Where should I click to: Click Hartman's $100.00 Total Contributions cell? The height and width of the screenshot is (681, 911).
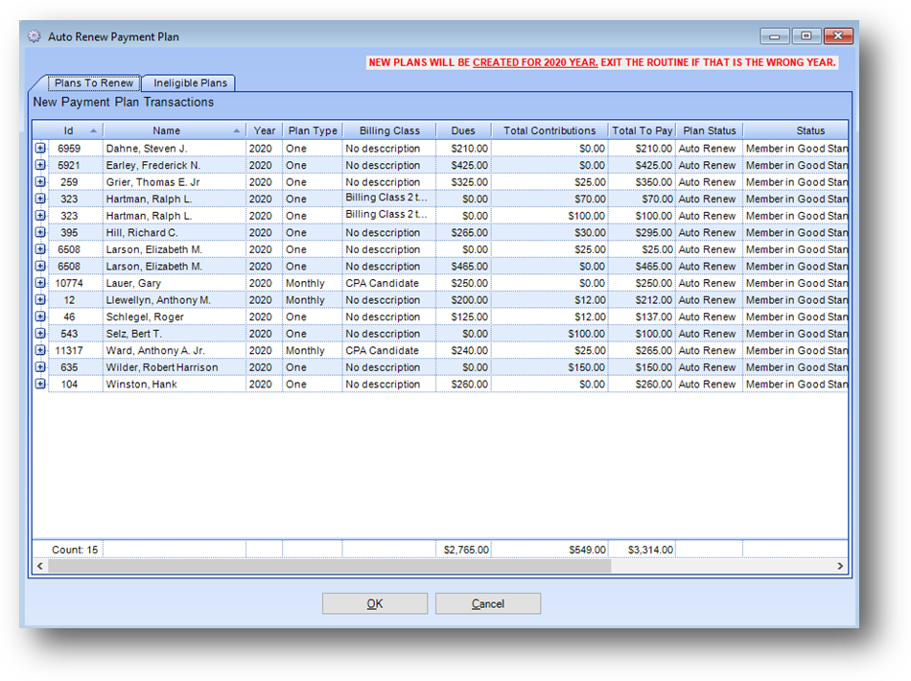[549, 216]
